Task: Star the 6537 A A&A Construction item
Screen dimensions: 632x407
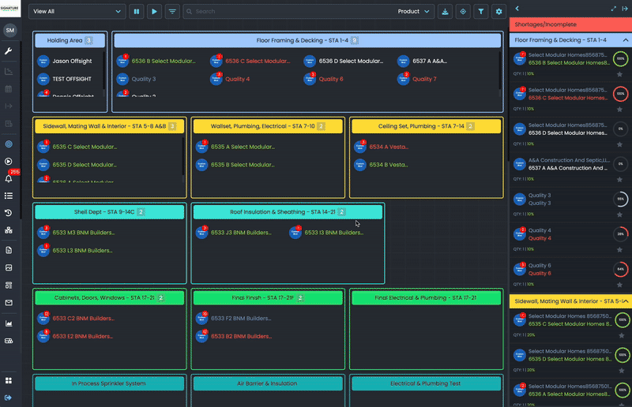Action: pyautogui.click(x=619, y=179)
